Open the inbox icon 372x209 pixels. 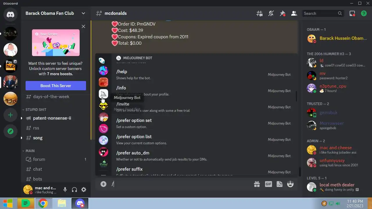(x=352, y=13)
